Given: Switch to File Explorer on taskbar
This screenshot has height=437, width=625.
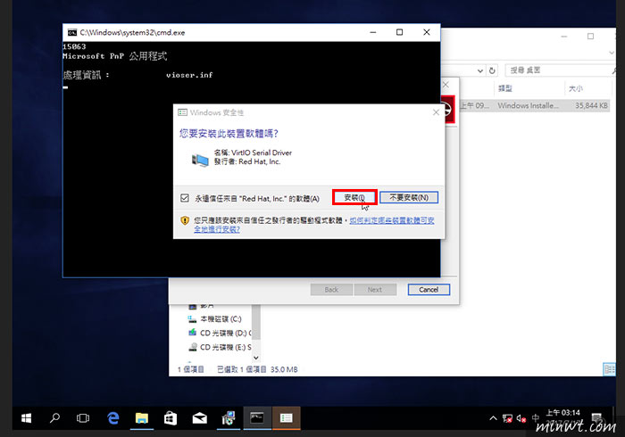Looking at the screenshot, I should pyautogui.click(x=142, y=418).
